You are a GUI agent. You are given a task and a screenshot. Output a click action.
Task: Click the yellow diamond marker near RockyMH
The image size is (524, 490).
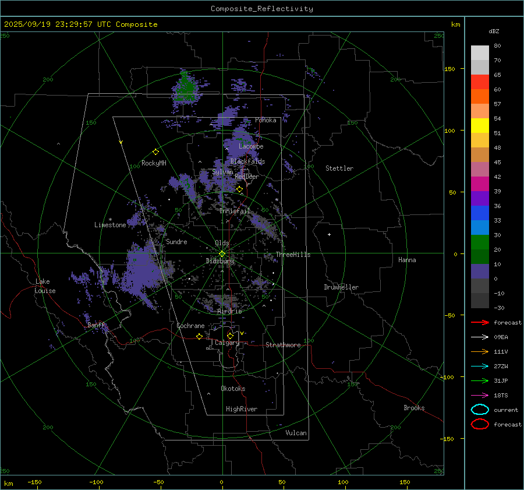(155, 151)
